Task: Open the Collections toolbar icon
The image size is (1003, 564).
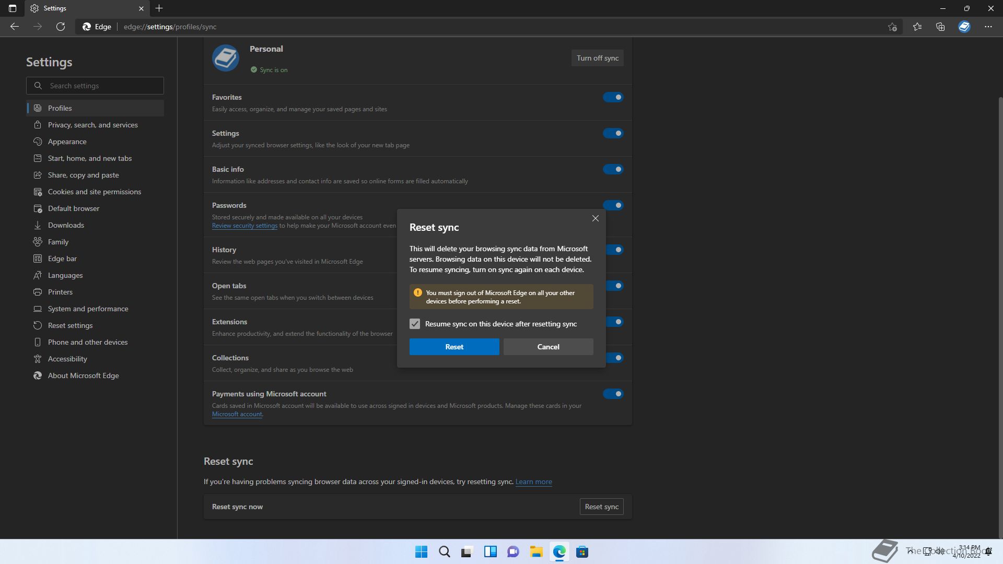Action: point(940,27)
